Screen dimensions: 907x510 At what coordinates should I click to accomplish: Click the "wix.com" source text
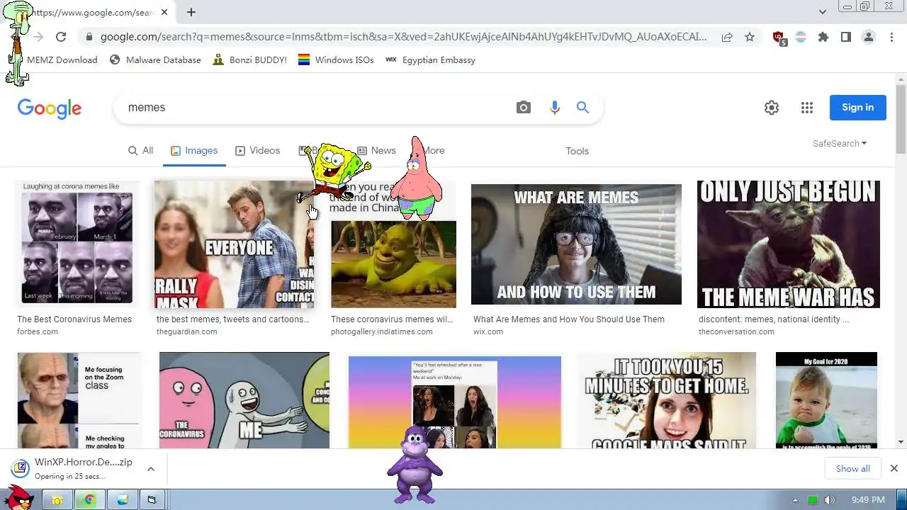click(x=488, y=331)
